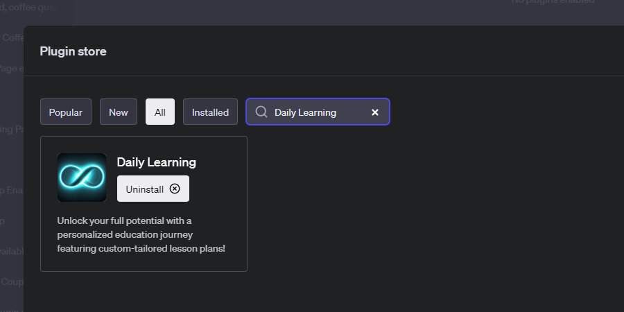Click the plugin description text
The width and height of the screenshot is (624, 312).
141,234
